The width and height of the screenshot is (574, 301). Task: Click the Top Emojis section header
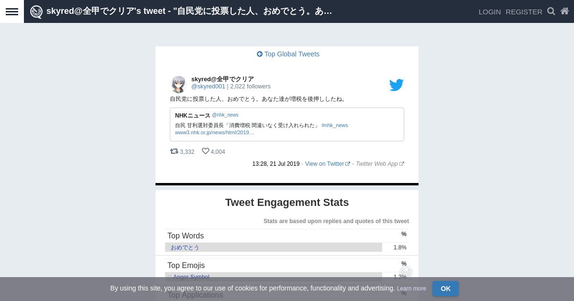(x=186, y=266)
